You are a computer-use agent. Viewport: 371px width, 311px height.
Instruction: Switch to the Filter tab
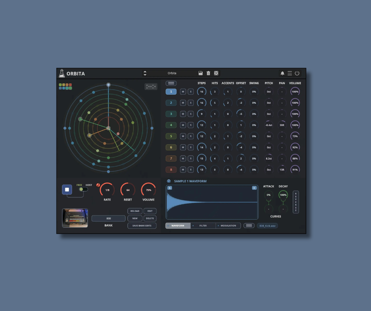pyautogui.click(x=203, y=226)
